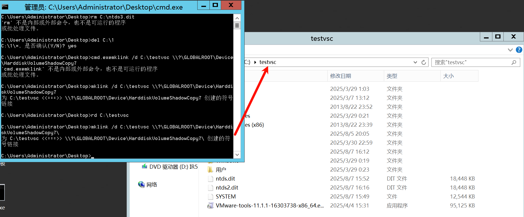Sort files by 类型 column header
Viewport: 524px width, 217px height.
tap(392, 76)
